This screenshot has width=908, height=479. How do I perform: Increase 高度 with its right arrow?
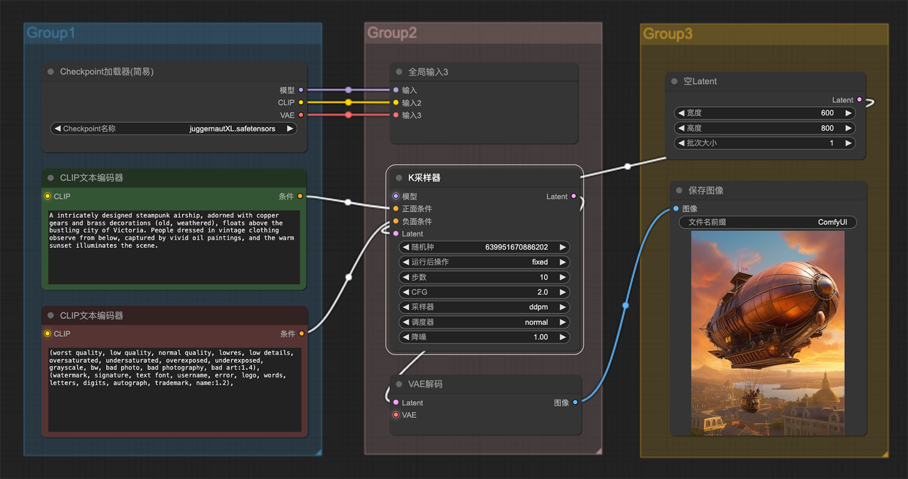pyautogui.click(x=849, y=128)
